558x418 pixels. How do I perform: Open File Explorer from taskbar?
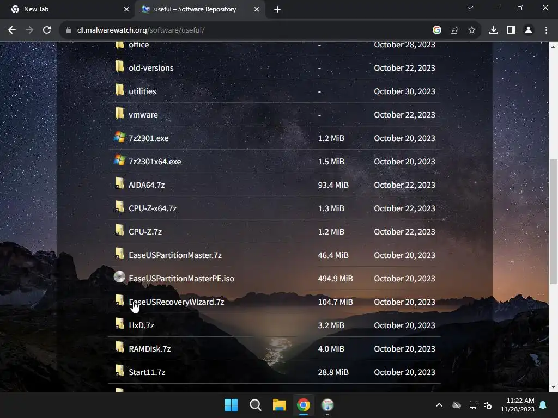pos(280,405)
